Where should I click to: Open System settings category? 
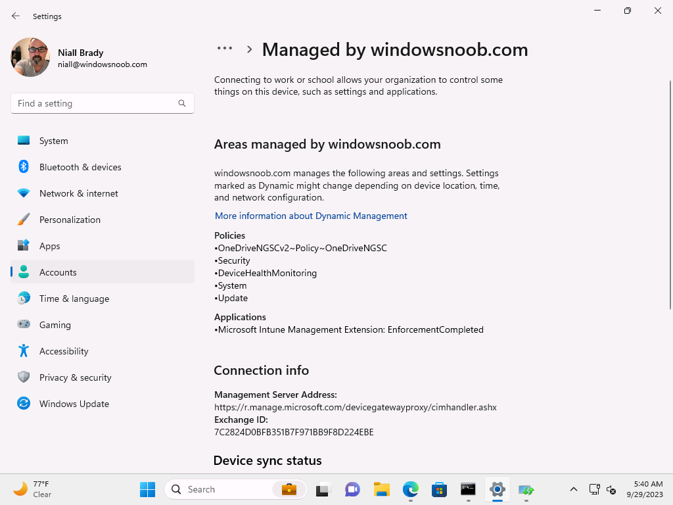102,141
